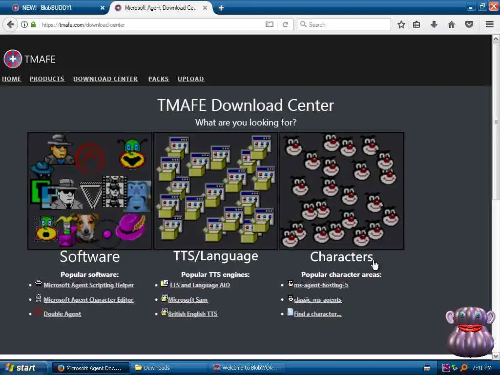Image resolution: width=500 pixels, height=375 pixels.
Task: Click the Characters heading
Action: 341,257
